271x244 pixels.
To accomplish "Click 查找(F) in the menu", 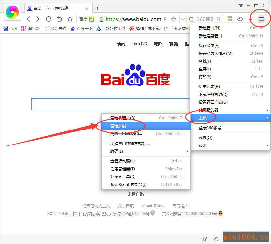I will tap(230, 61).
